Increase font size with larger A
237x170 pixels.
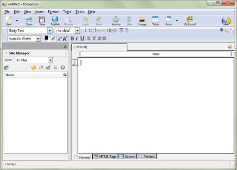click(65, 39)
